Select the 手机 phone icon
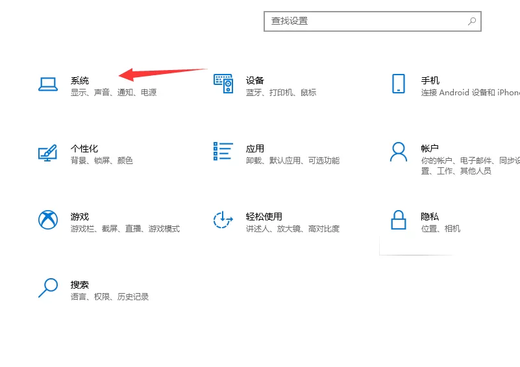This screenshot has width=520, height=367. [399, 84]
